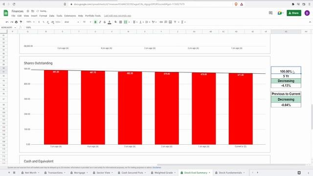
Task: Click the green Share button
Action: [294, 13]
